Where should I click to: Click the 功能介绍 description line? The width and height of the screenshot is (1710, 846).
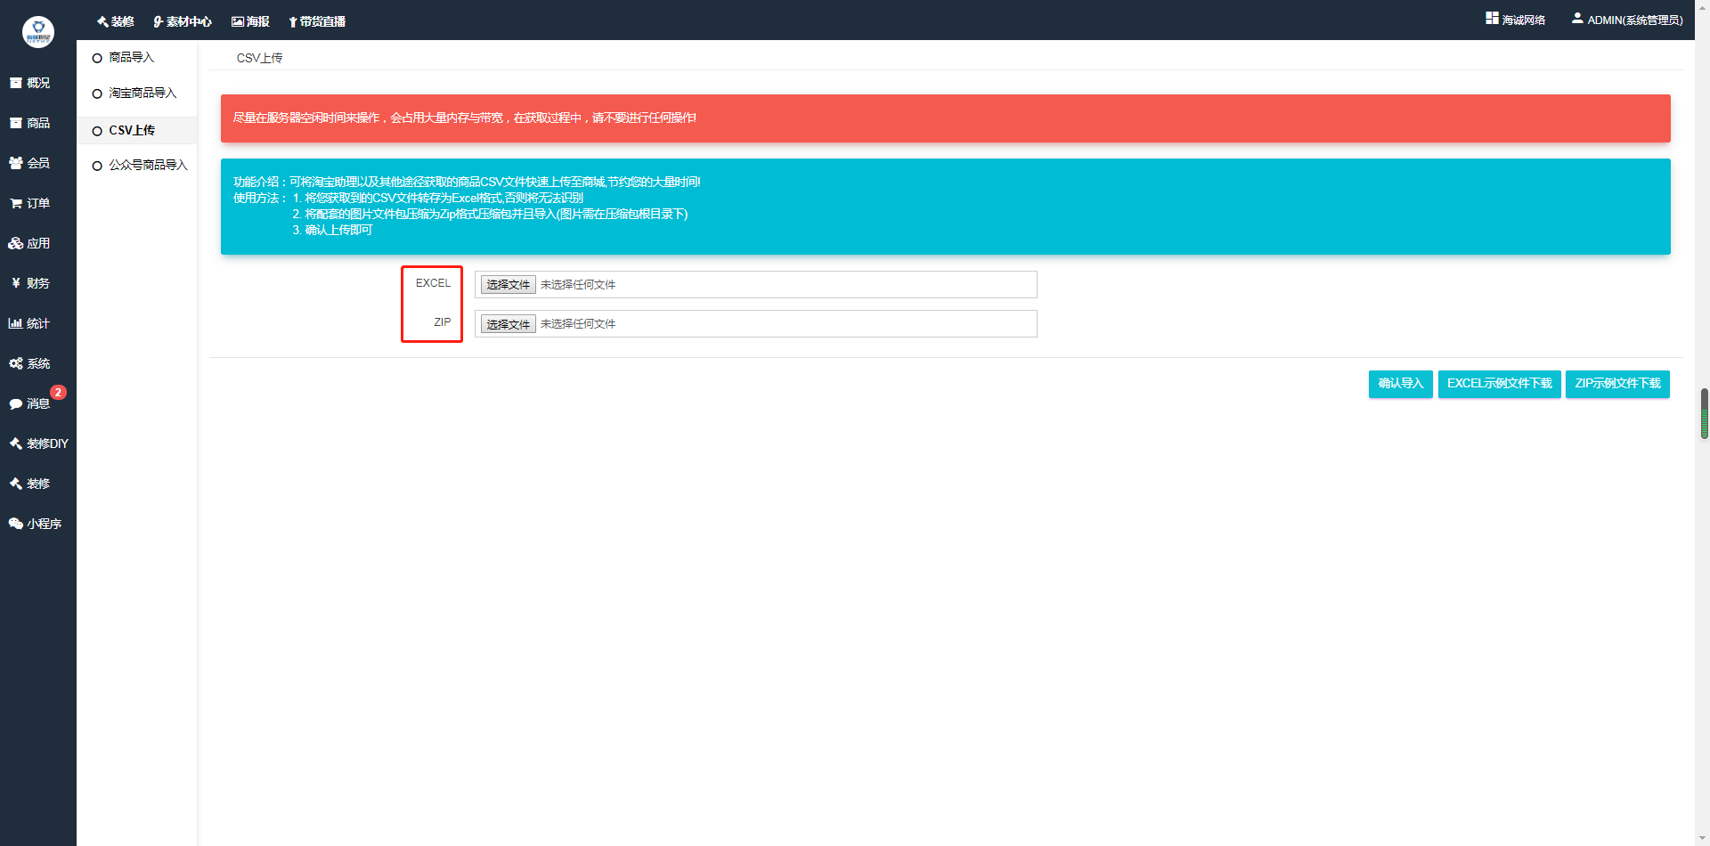pos(467,182)
